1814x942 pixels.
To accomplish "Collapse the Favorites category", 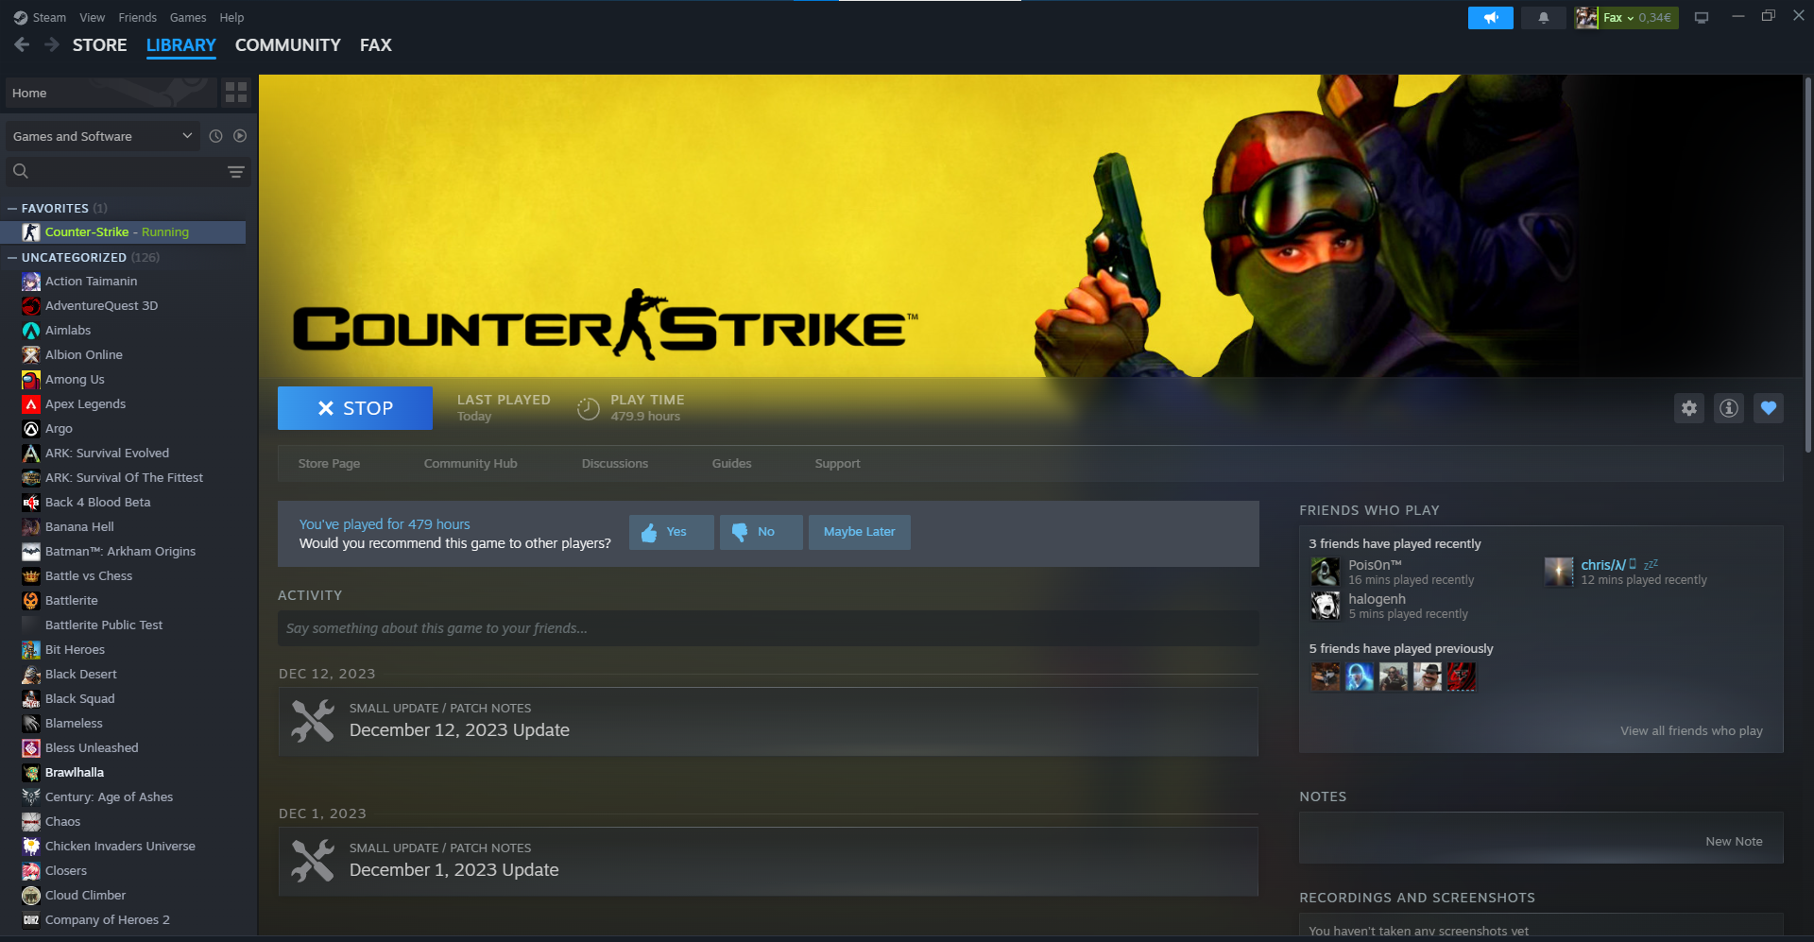I will click(x=12, y=208).
